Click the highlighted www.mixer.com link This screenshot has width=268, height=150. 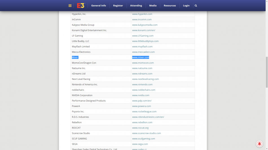[x=140, y=57]
